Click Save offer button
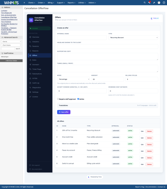The width and height of the screenshot is (167, 189). [64, 112]
